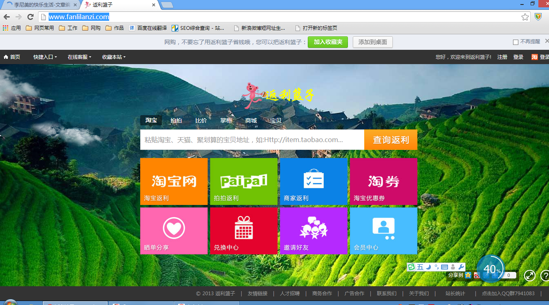The width and height of the screenshot is (549, 305).
Task: Go back using the browser back arrow
Action: coord(7,17)
